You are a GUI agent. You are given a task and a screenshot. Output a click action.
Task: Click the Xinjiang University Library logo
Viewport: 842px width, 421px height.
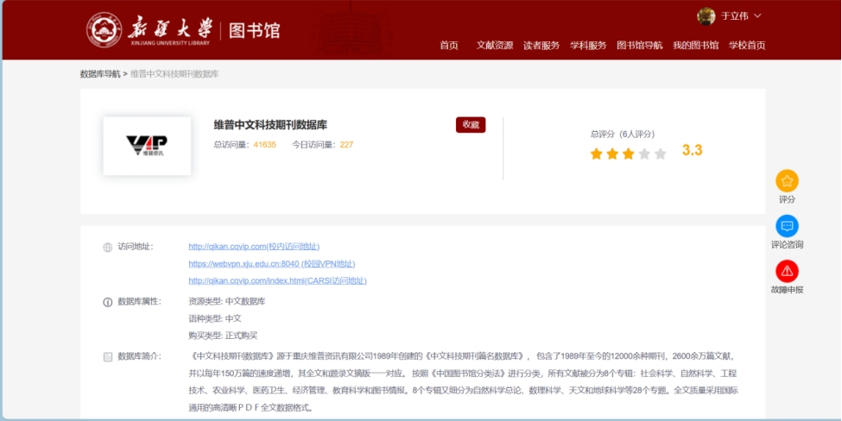149,30
